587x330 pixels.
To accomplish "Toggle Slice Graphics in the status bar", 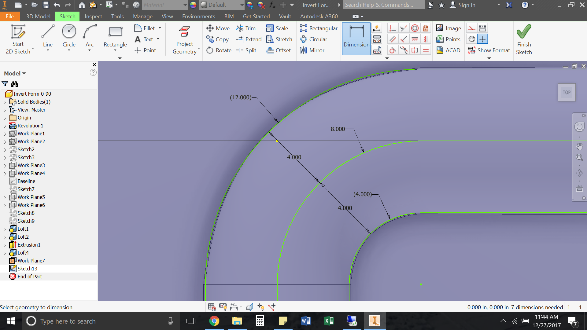I will point(250,307).
